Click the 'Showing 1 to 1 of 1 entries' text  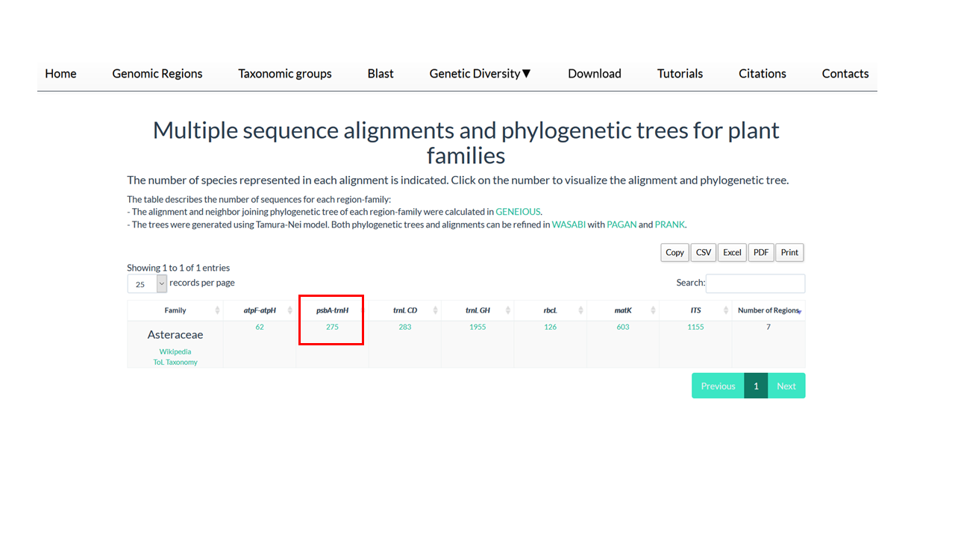coord(178,268)
